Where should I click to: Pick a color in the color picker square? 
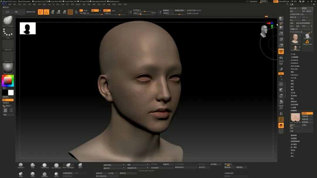click(x=8, y=81)
